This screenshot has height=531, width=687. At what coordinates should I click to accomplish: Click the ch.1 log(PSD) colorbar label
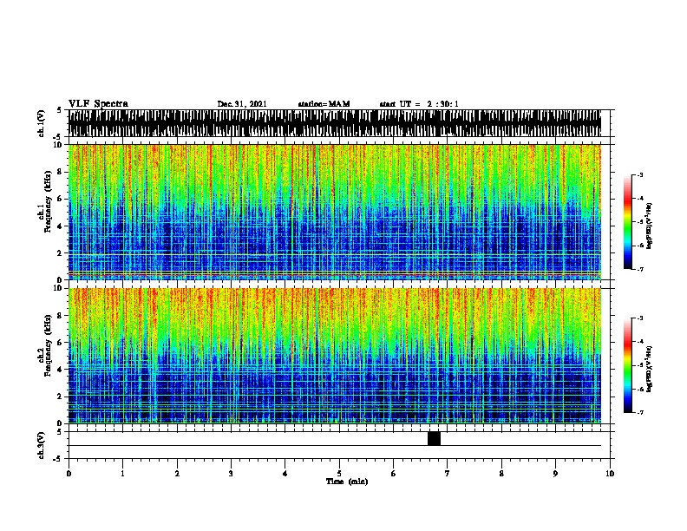pos(649,226)
